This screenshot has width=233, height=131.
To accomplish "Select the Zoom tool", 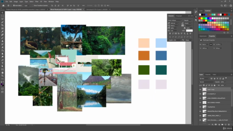I will (3, 76).
